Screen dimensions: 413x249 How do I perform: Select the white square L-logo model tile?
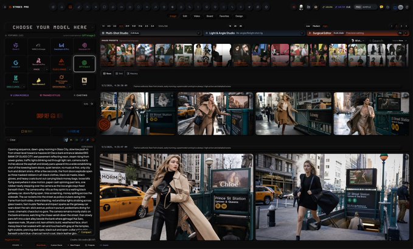[x=85, y=81]
